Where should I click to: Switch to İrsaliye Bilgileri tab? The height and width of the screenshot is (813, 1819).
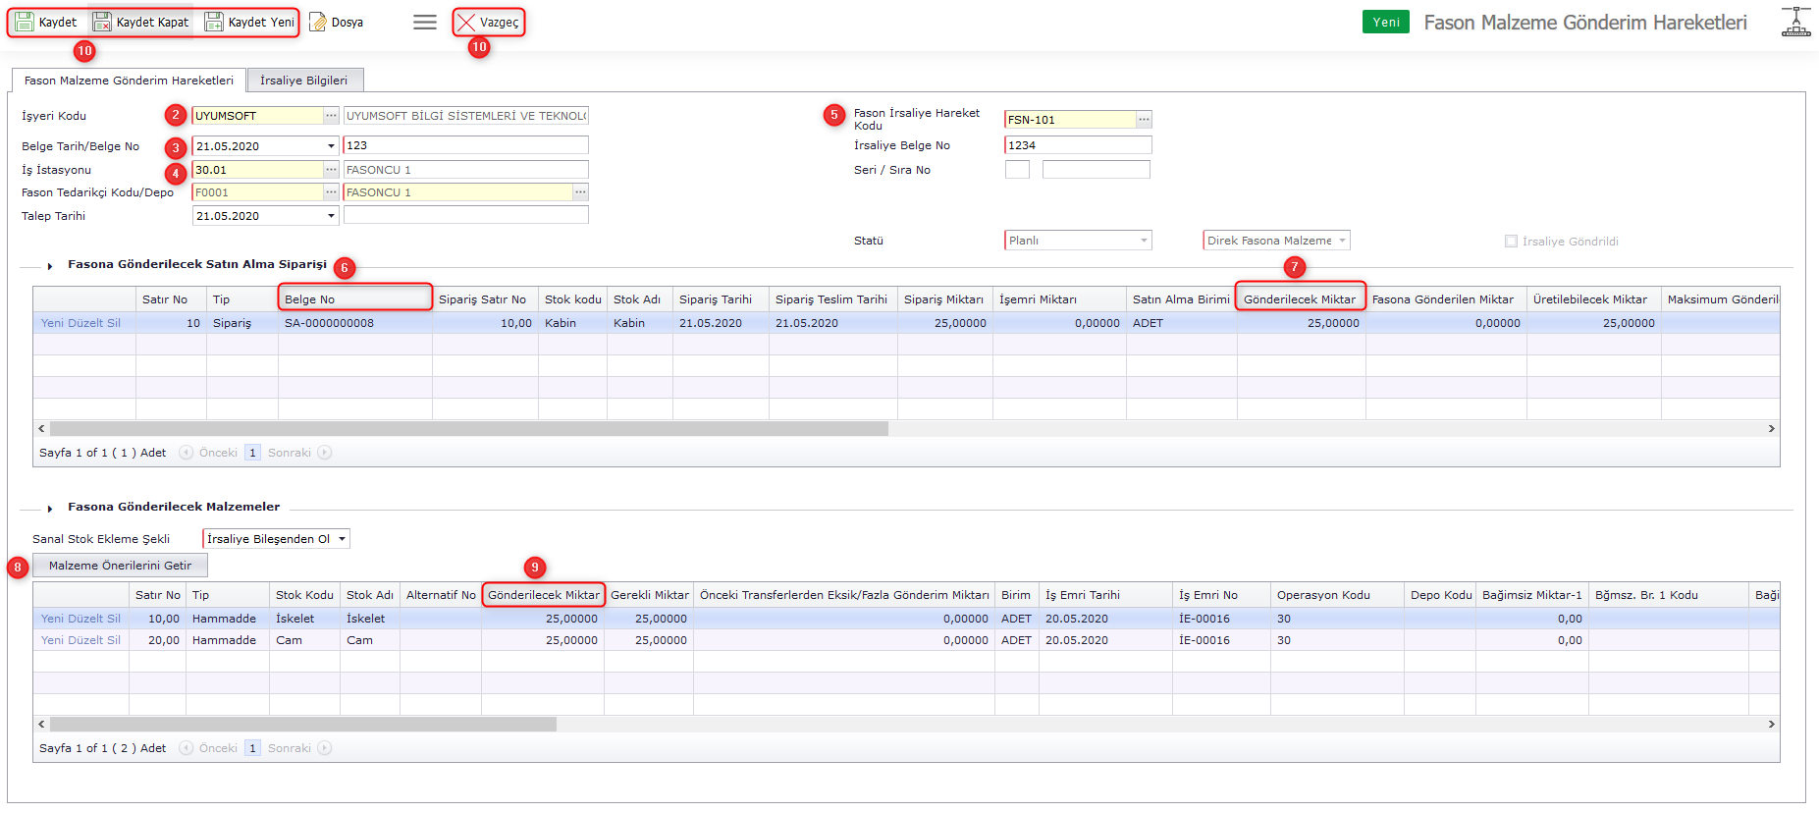click(x=303, y=81)
